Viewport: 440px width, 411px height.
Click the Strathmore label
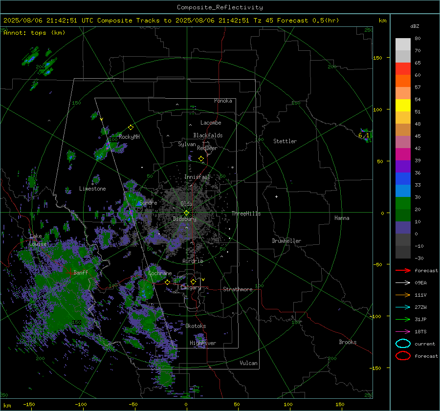238,289
